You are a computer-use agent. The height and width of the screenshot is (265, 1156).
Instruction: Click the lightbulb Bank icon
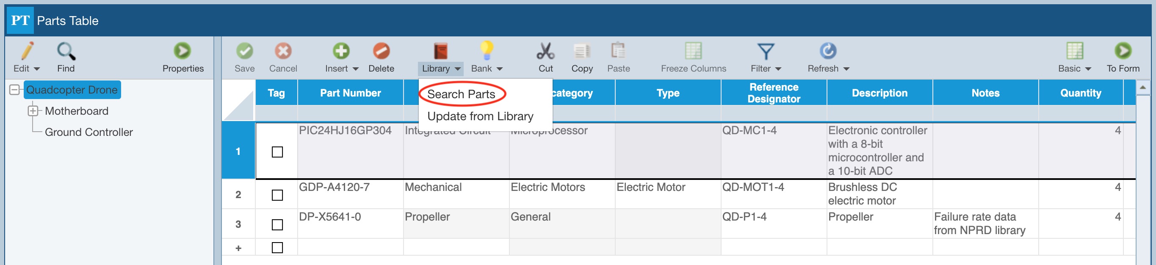pos(487,51)
